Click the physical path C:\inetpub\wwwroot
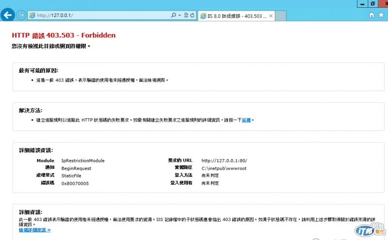The image size is (388, 240). coord(224,168)
